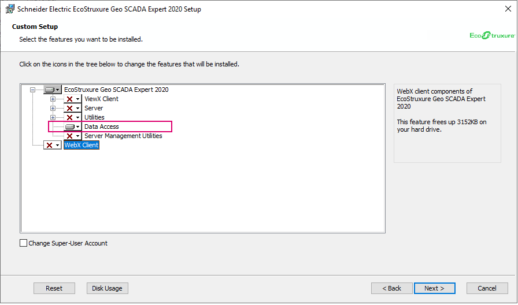Screen dimensions: 518x305
Task: Click the Disk Usage button
Action: pyautogui.click(x=108, y=288)
